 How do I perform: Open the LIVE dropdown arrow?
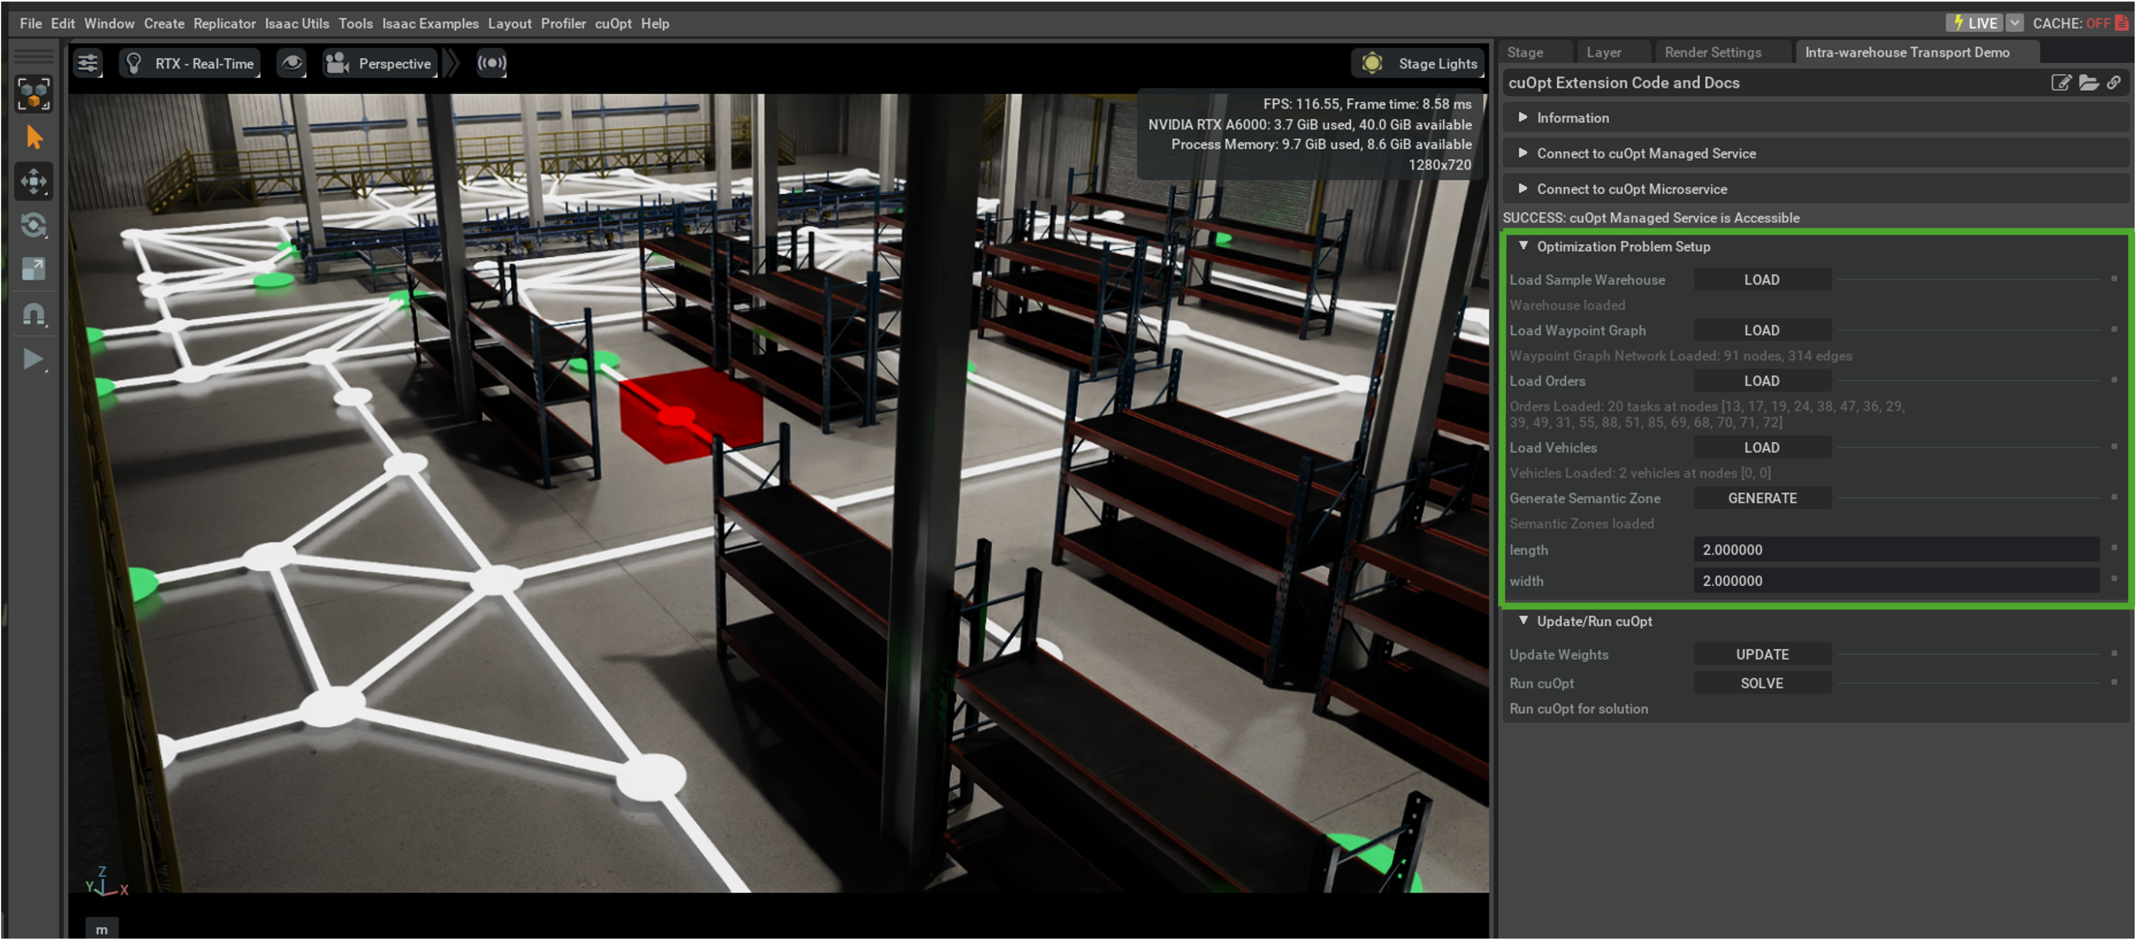click(2015, 23)
